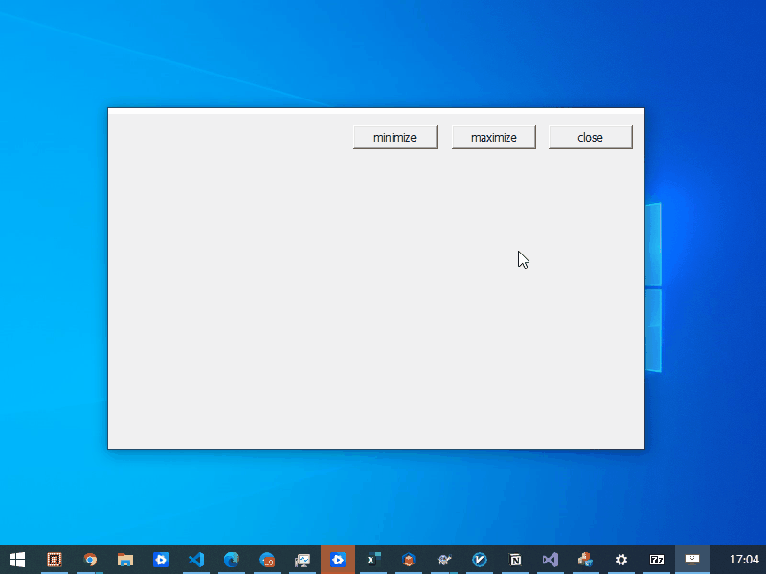This screenshot has height=574, width=766.
Task: Click the taskbar clock showing 17:04
Action: [x=744, y=560]
